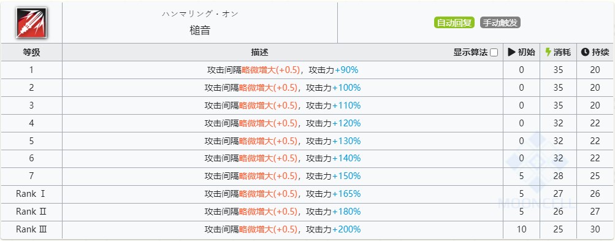615x241 pixels.
Task: Click the 攻击力+90% description in level 1
Action: click(x=334, y=71)
